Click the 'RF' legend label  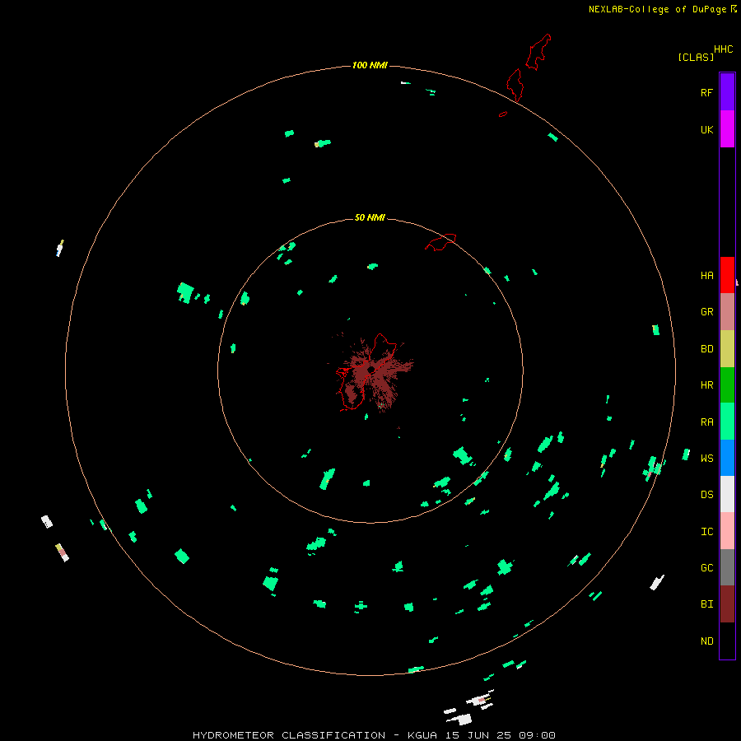[706, 92]
